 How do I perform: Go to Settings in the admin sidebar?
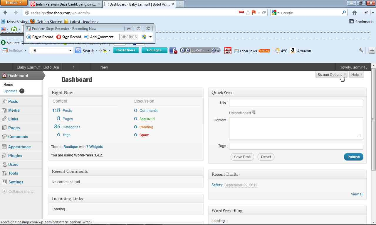pos(16,182)
